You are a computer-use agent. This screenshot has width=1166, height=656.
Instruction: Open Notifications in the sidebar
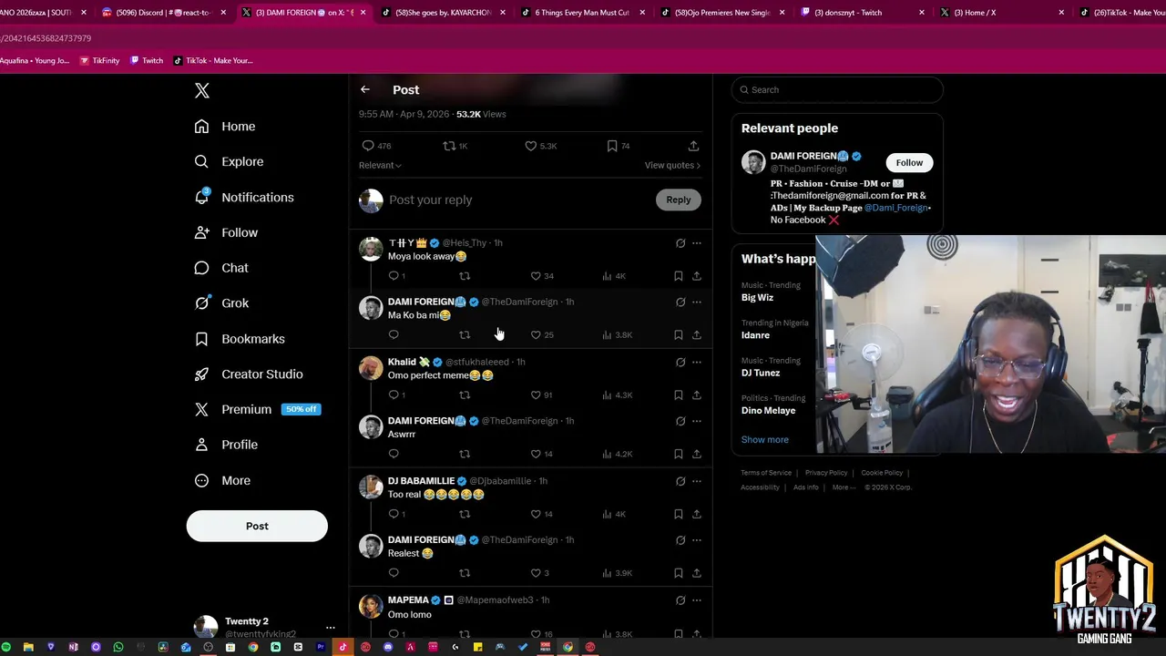tap(244, 197)
